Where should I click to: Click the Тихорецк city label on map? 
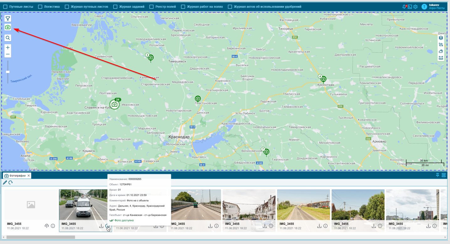coord(285,29)
